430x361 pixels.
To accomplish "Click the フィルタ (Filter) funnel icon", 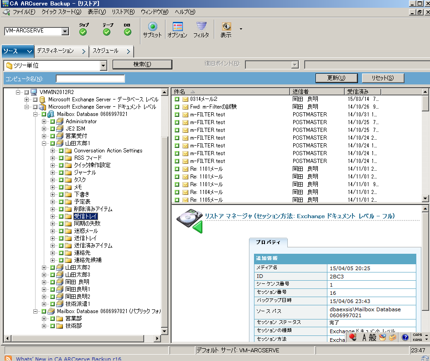I will (x=201, y=27).
